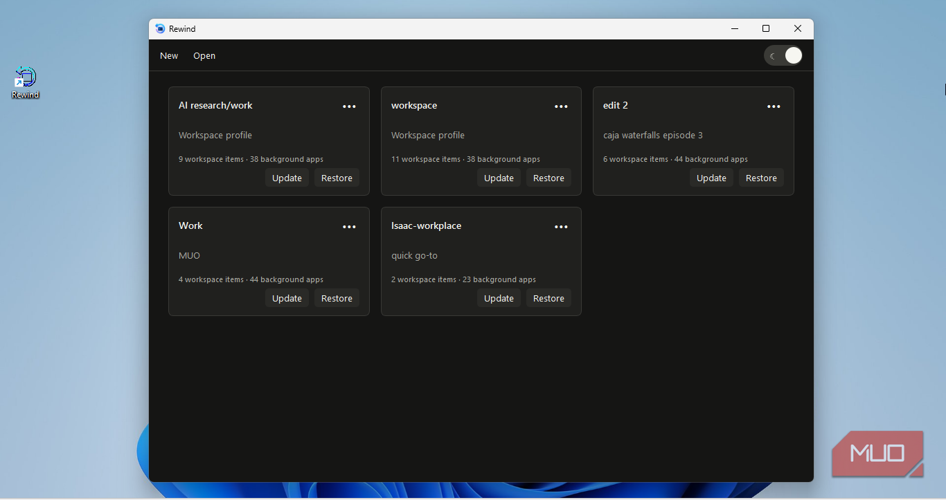
Task: Open the Open menu
Action: [x=204, y=56]
